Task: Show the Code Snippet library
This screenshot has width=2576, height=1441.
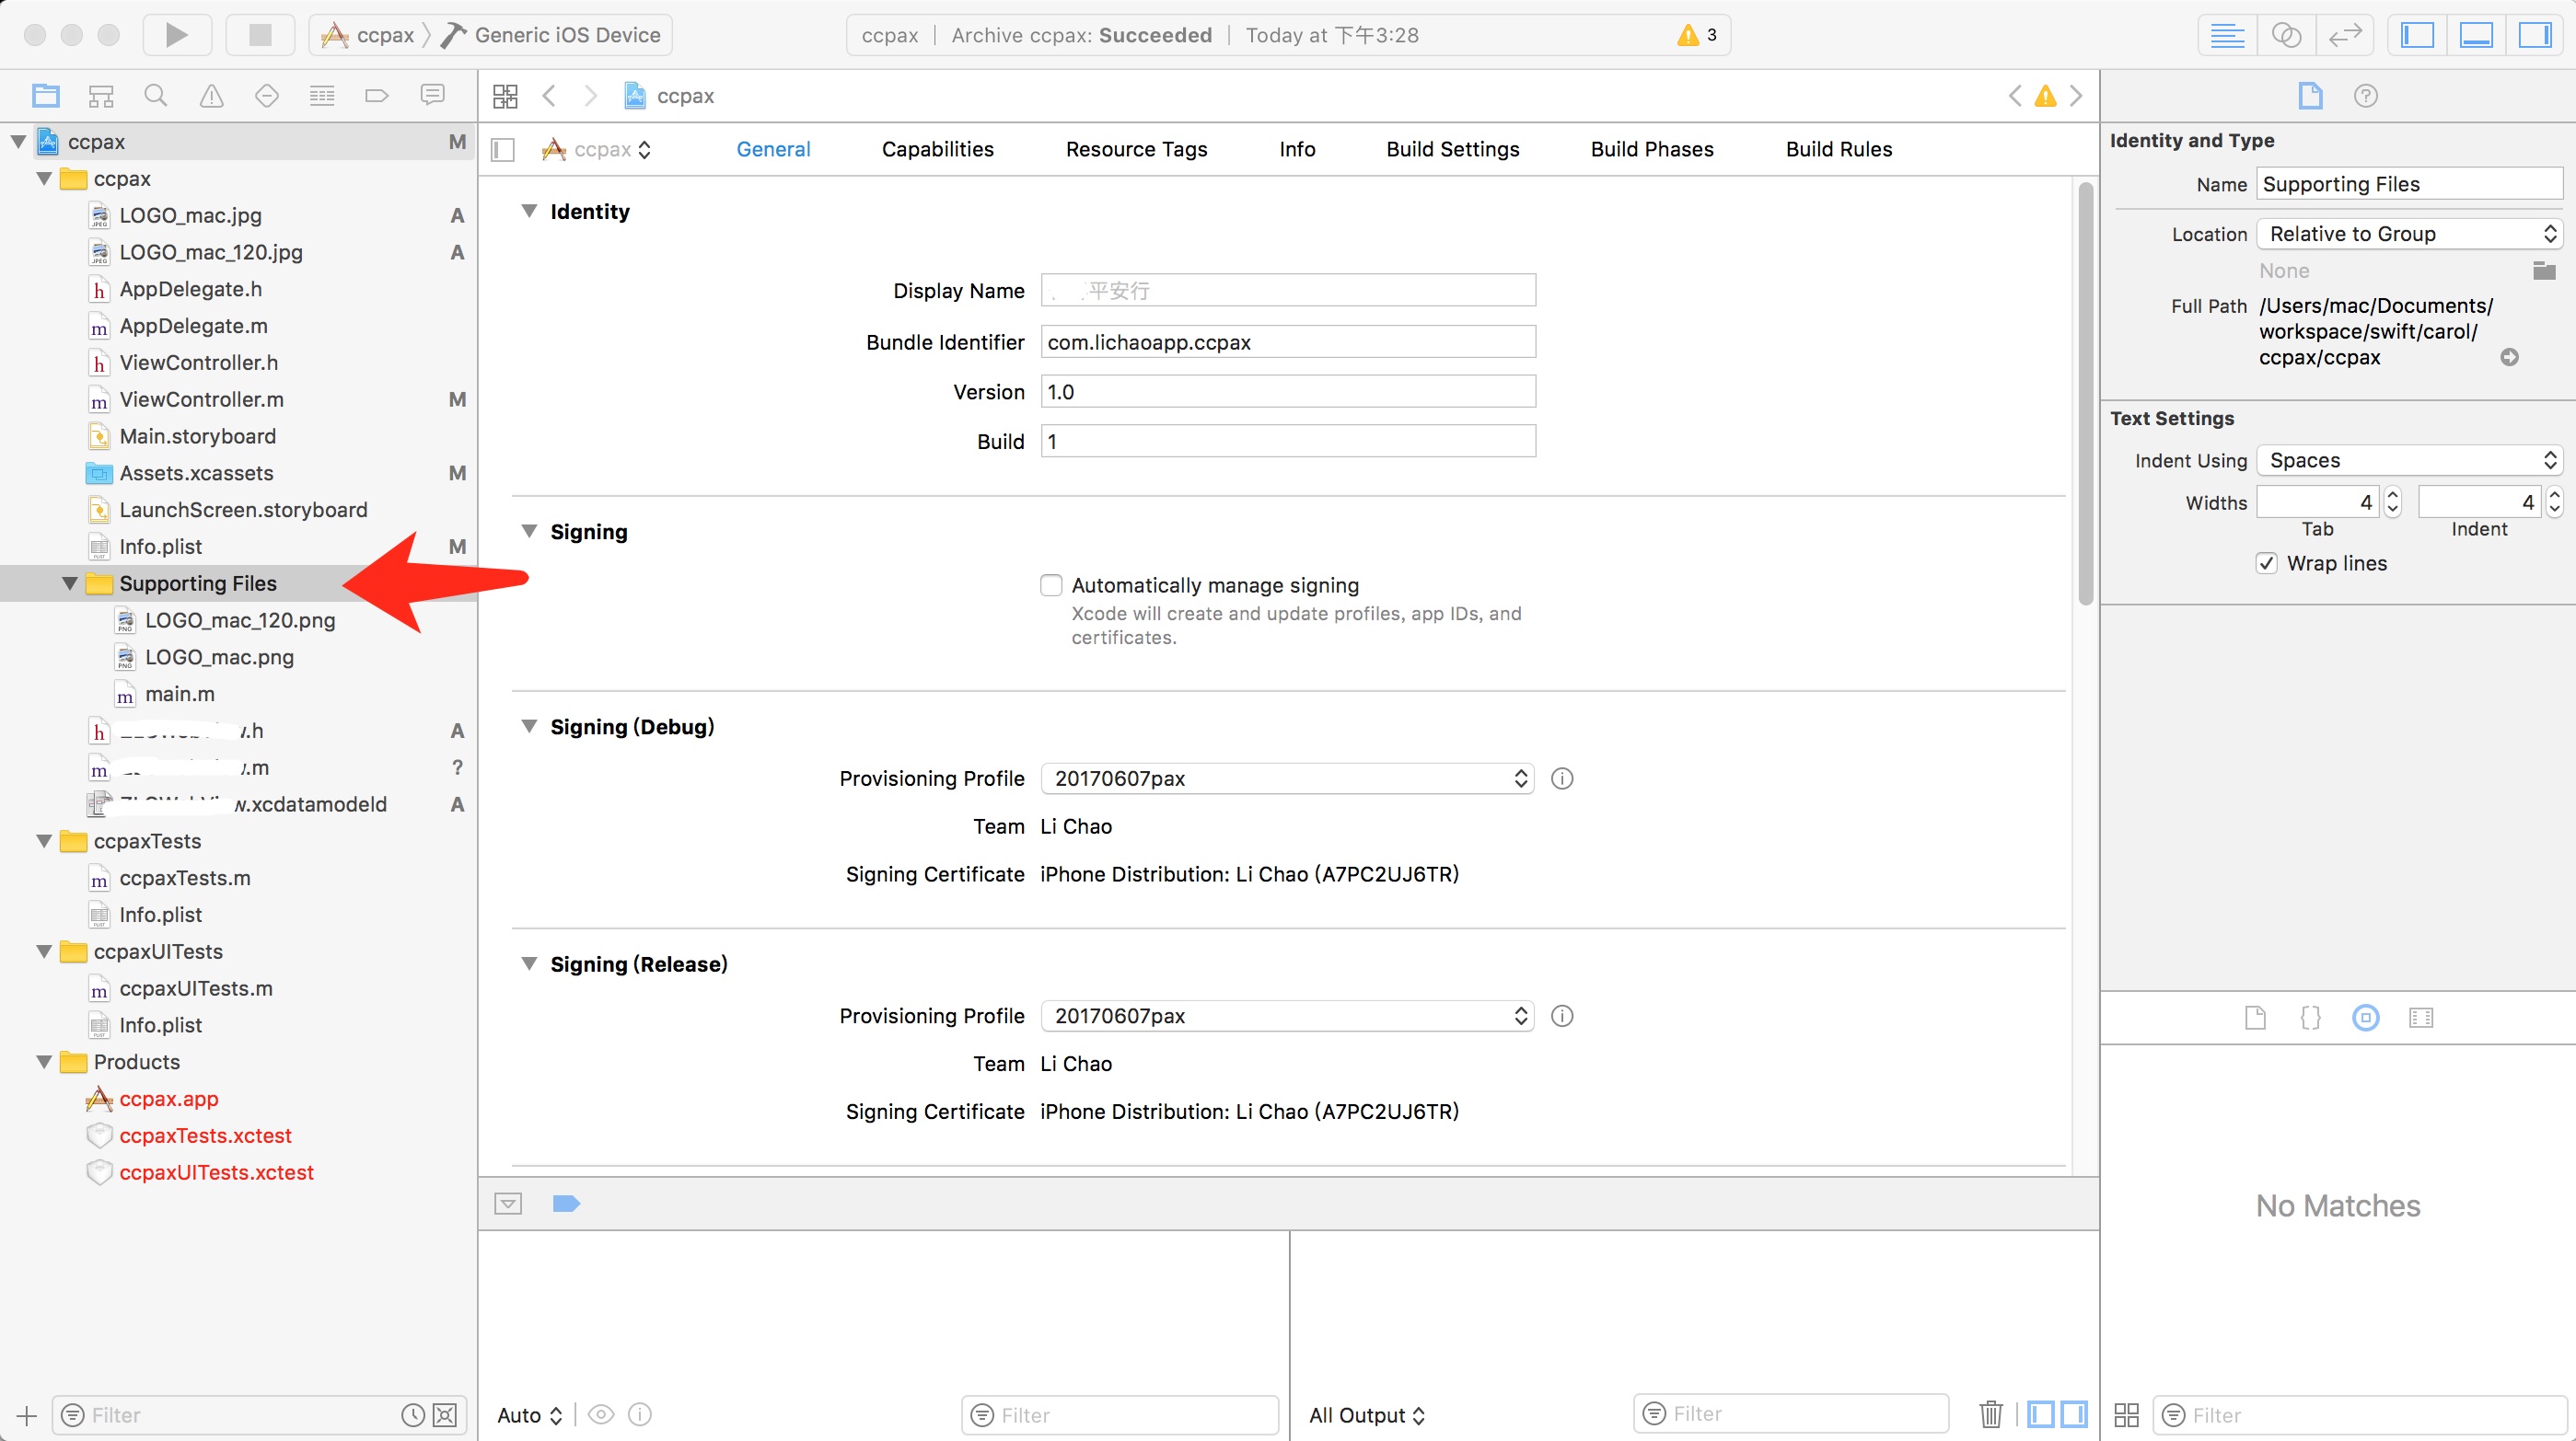Action: 2310,1018
